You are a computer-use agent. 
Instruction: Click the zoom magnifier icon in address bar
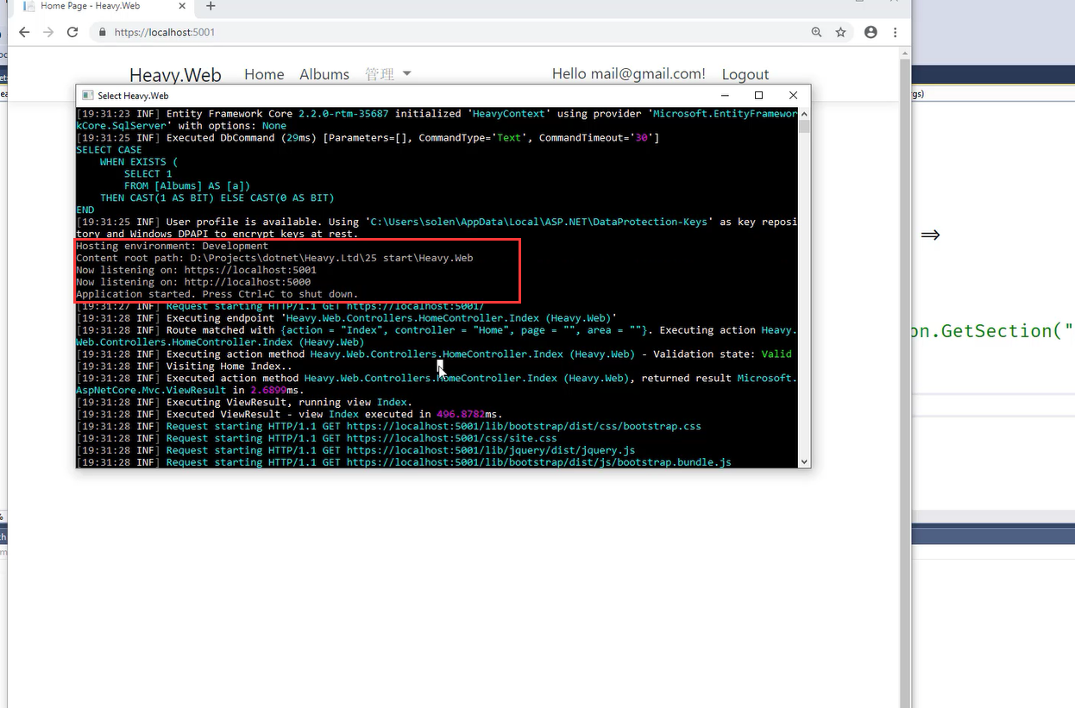tap(816, 32)
